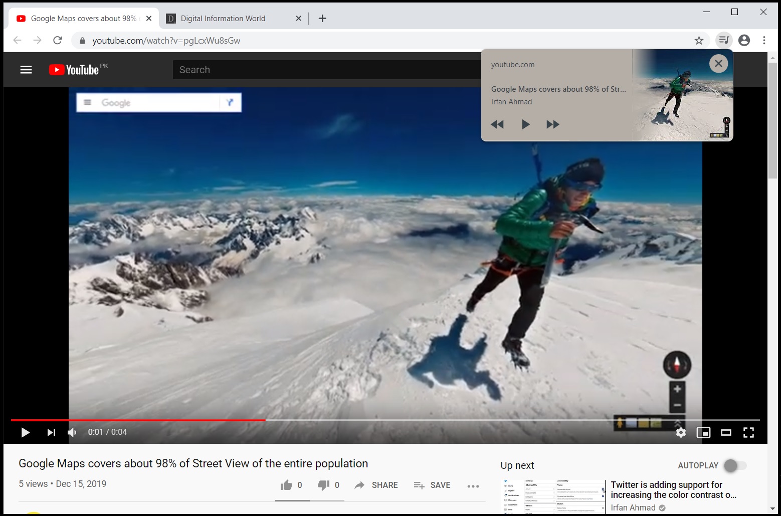Open the more actions ellipsis menu

click(x=473, y=485)
